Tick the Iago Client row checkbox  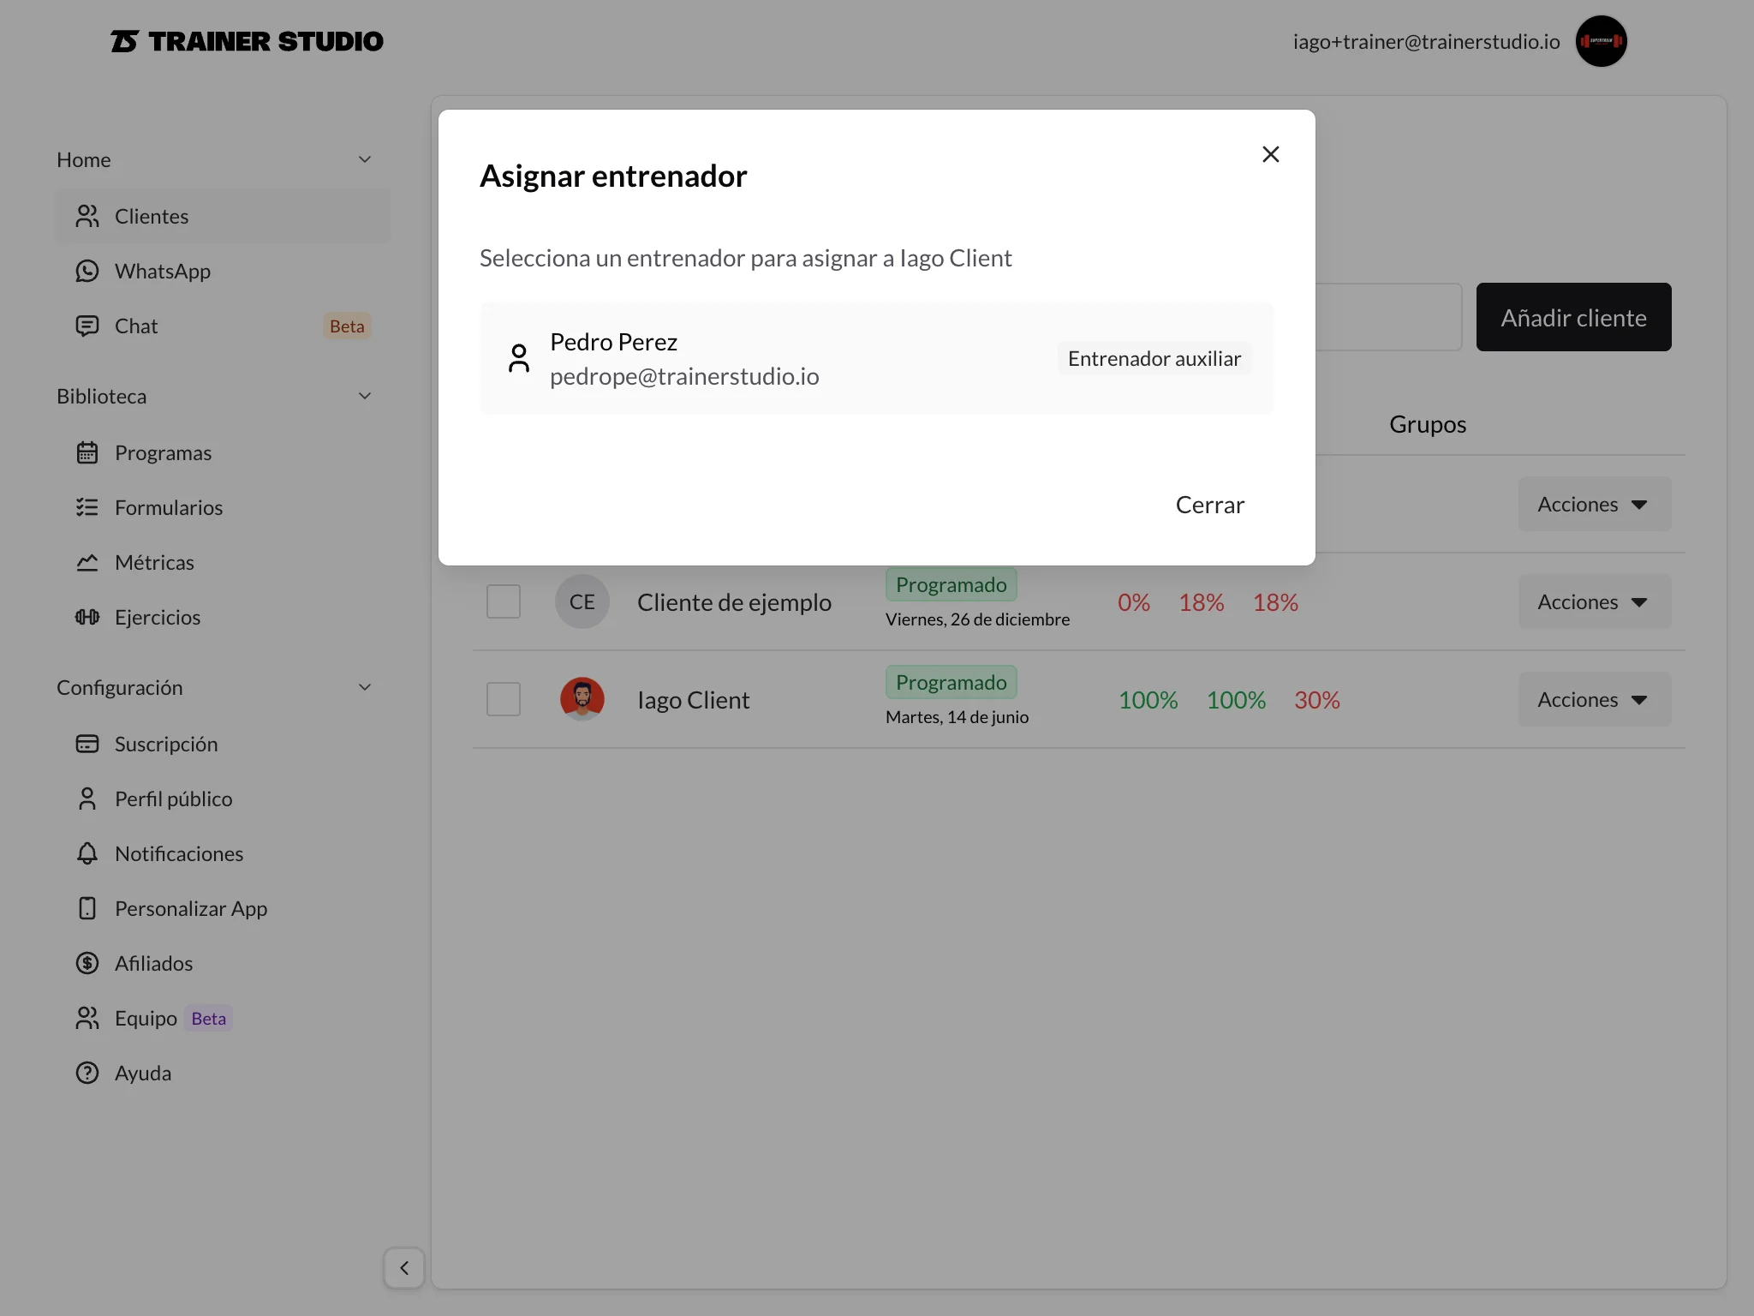504,699
